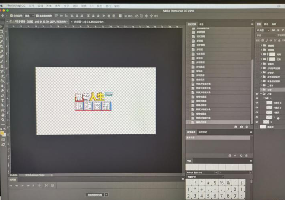285x200 pixels.
Task: Hide the '1 拷贝 3' layer
Action: click(x=257, y=103)
